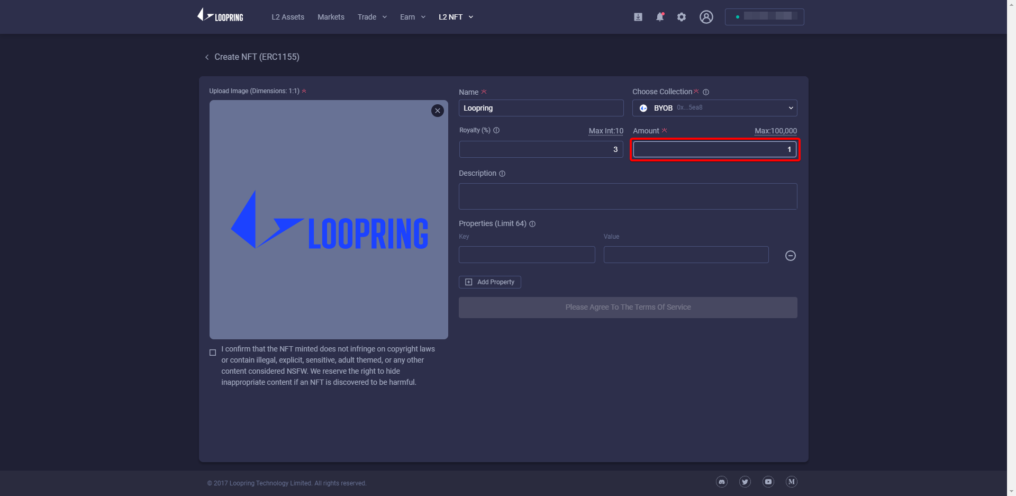Click the Loopring logo in header
1016x496 pixels.
(x=220, y=15)
